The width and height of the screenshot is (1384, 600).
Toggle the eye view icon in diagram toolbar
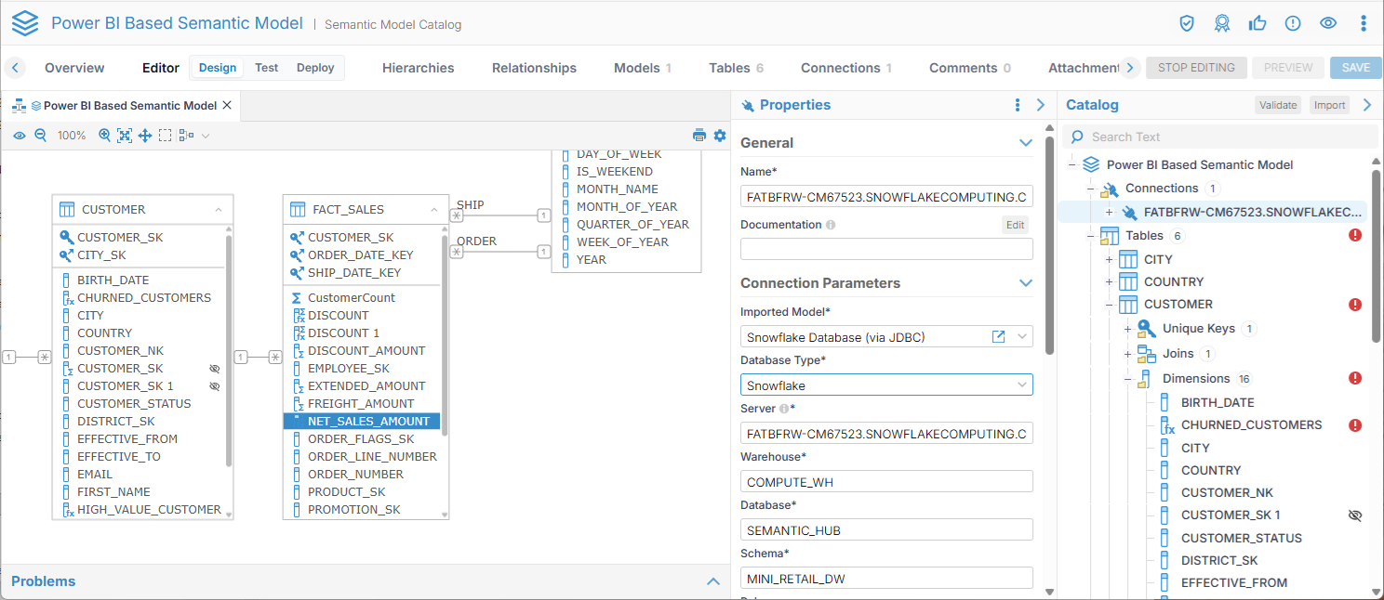coord(19,136)
